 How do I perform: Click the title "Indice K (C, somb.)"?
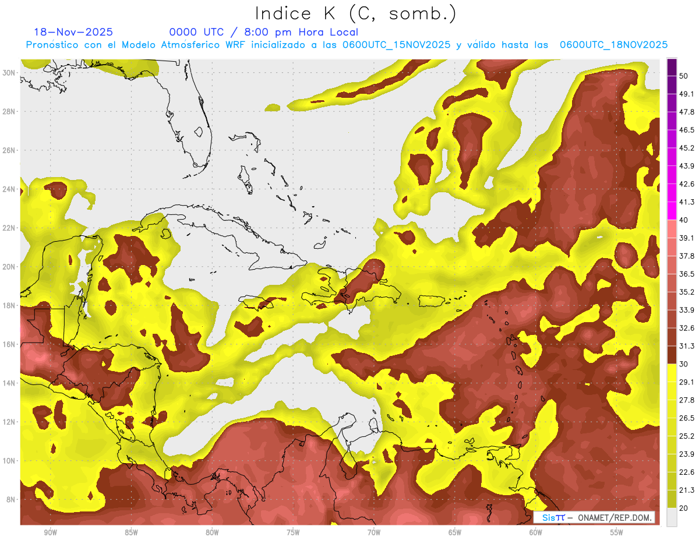355,14
